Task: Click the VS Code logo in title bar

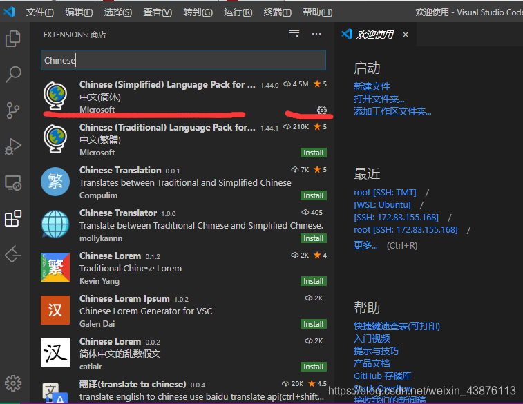Action: coord(9,12)
